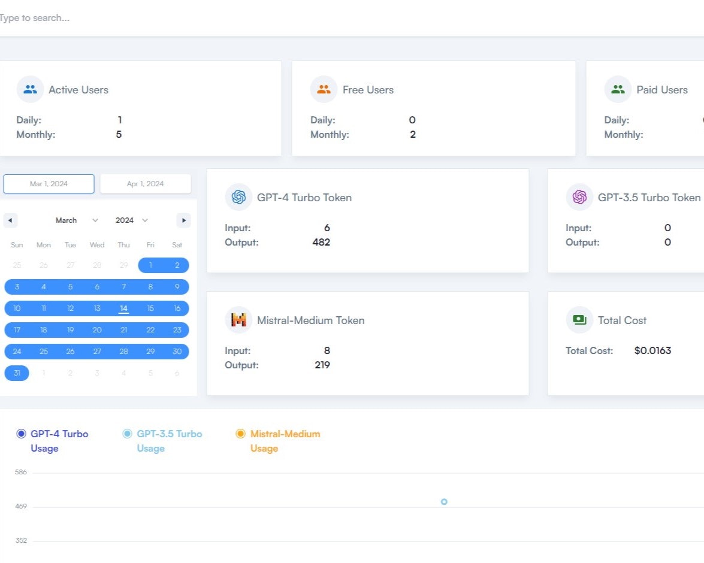
Task: Click the Mistral-Medium Token logo icon
Action: point(238,319)
